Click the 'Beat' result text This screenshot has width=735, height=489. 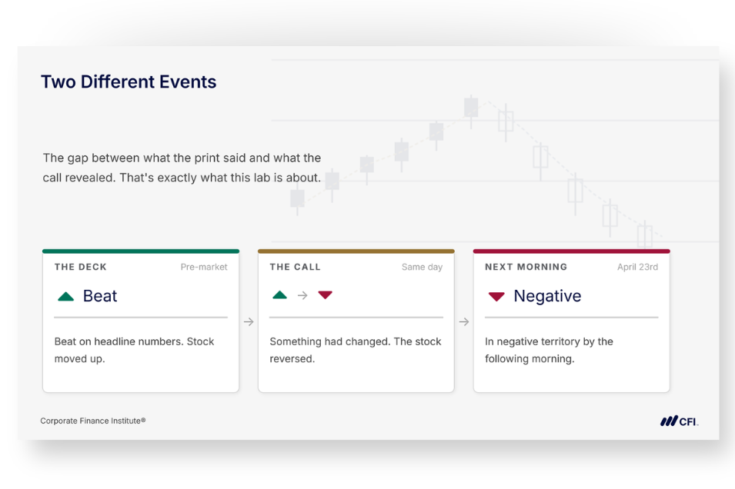pyautogui.click(x=100, y=296)
